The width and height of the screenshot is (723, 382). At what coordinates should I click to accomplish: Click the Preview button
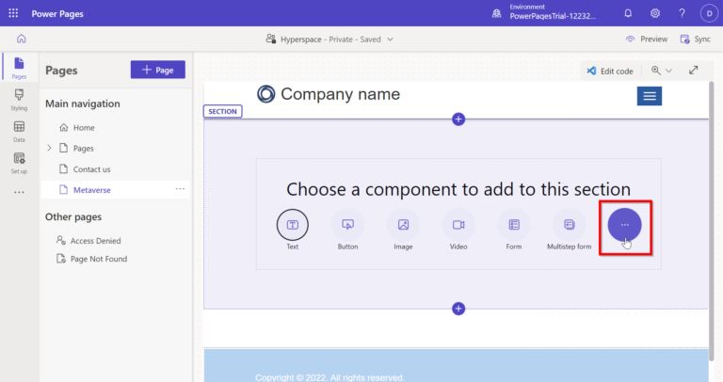(647, 40)
